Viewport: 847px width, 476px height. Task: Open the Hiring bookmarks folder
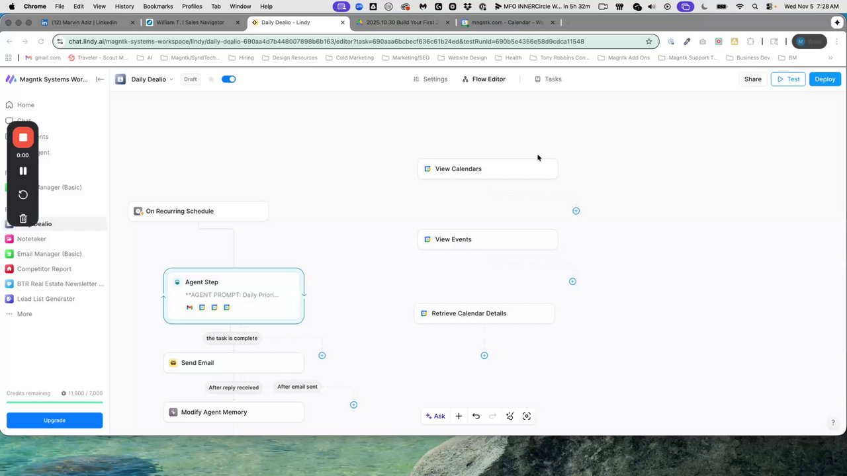point(241,58)
